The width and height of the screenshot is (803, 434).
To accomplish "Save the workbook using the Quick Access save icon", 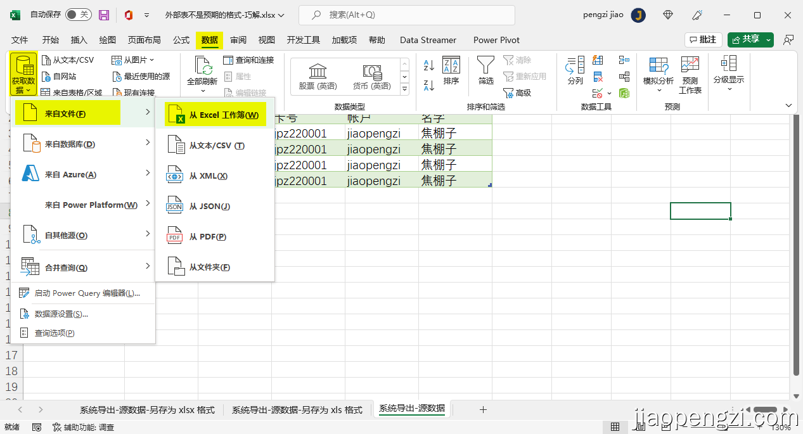I will point(103,14).
